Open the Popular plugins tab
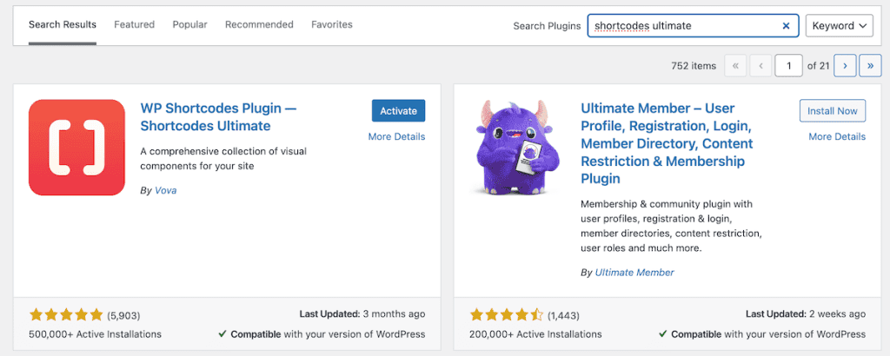The image size is (890, 356). [189, 24]
